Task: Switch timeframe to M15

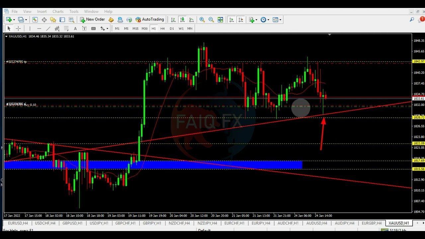Action: pos(135,29)
